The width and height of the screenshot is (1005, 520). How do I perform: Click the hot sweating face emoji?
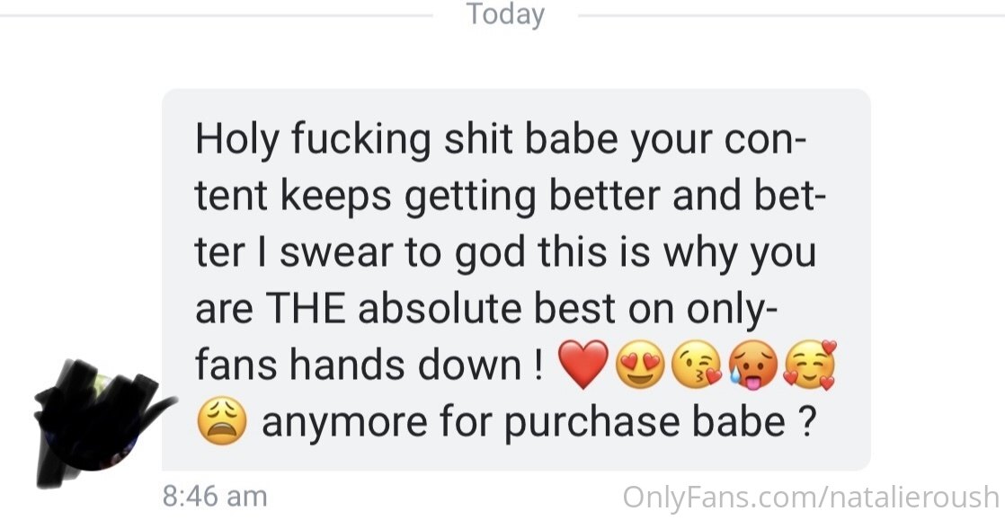click(753, 365)
